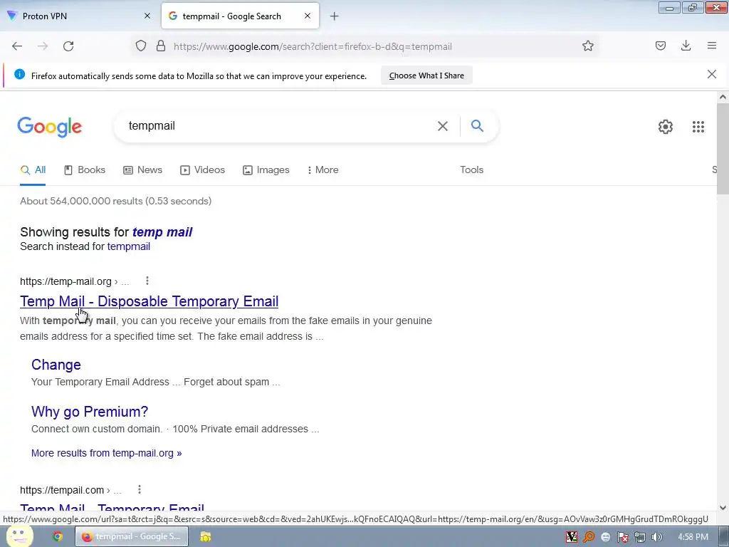Click the forward navigation arrow

(43, 46)
